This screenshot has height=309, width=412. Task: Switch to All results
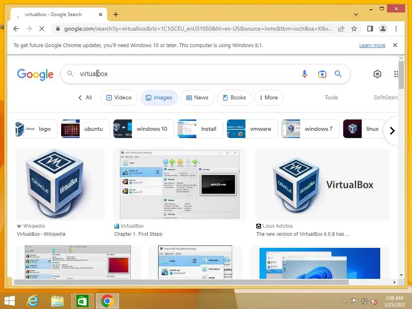click(x=85, y=97)
